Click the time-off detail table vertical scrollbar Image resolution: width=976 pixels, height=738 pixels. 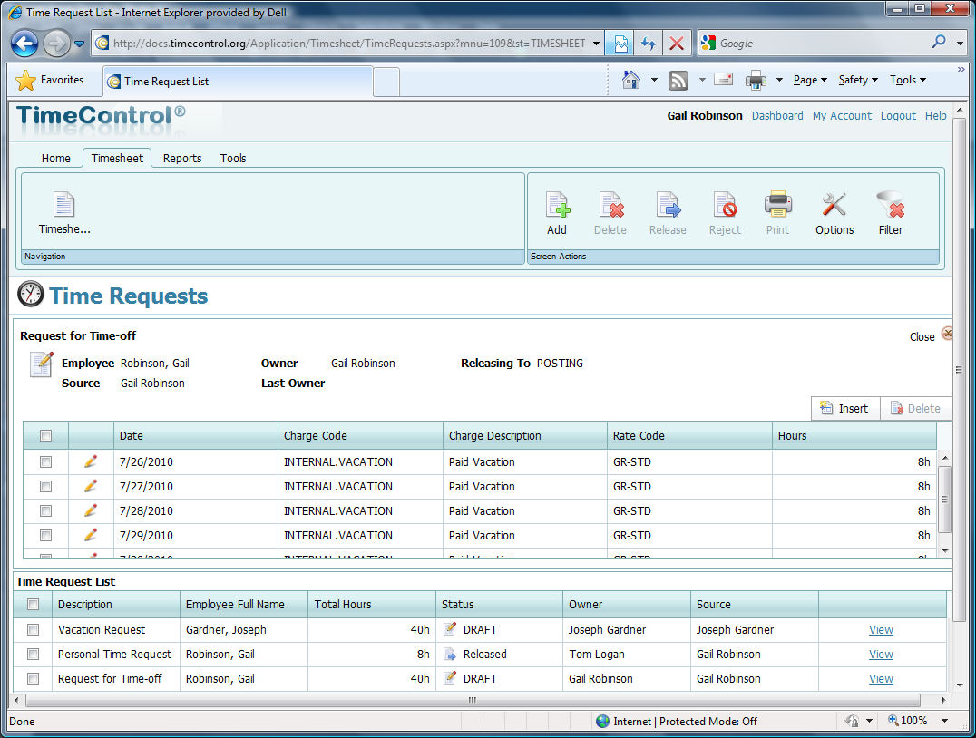point(944,499)
